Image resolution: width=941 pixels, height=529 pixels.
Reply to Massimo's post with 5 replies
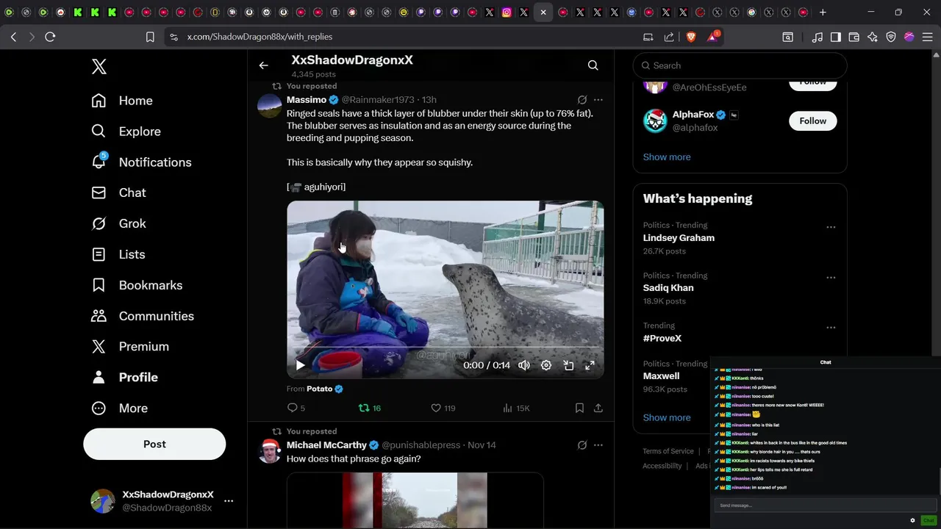[296, 408]
